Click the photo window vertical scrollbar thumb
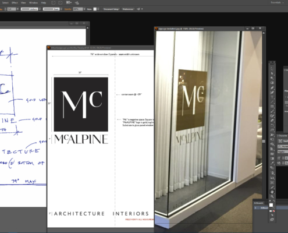The height and width of the screenshot is (233, 288). click(x=264, y=142)
